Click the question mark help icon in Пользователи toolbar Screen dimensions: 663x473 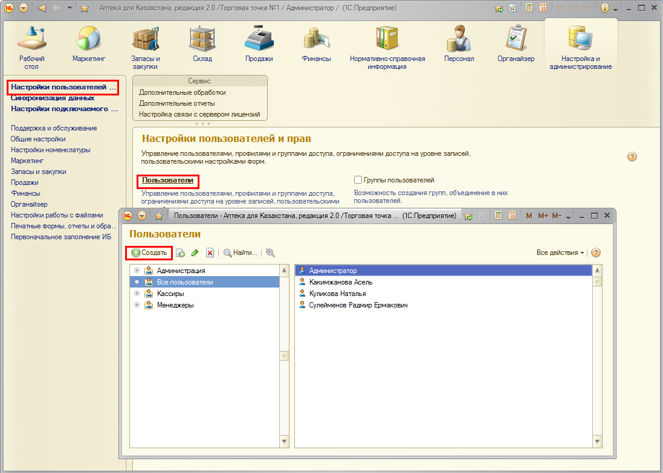pyautogui.click(x=595, y=253)
